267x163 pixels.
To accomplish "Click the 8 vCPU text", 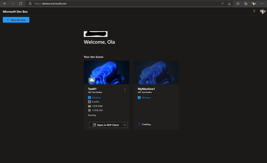I will point(95,102).
